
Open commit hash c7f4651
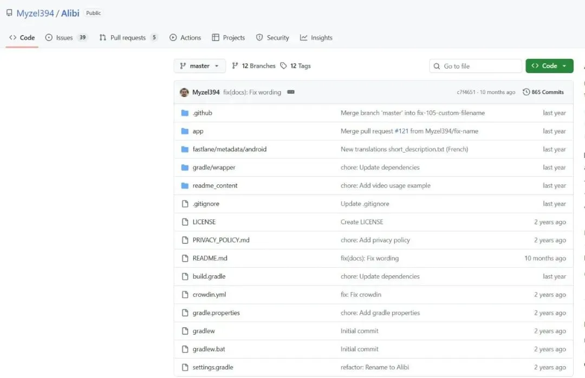pyautogui.click(x=466, y=92)
